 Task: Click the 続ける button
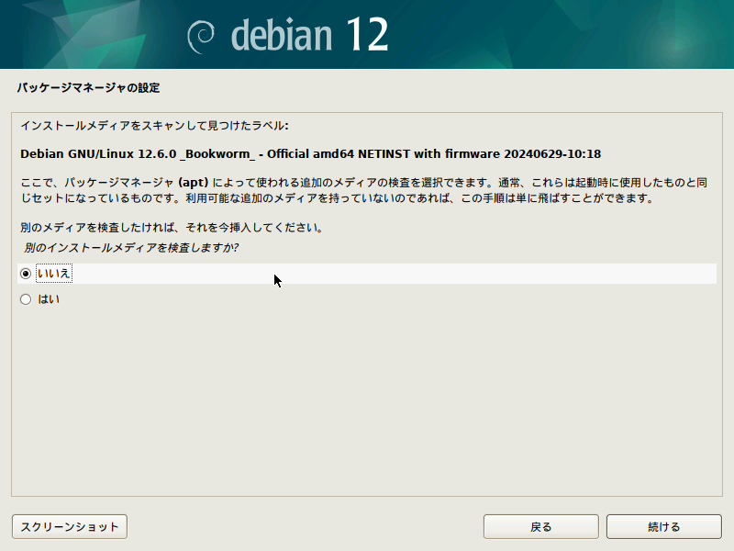click(x=663, y=526)
